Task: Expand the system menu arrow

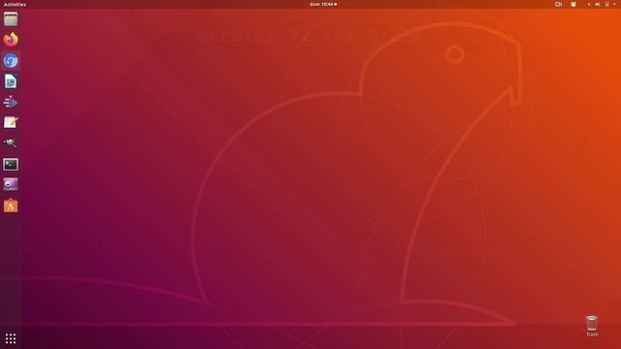Action: pyautogui.click(x=614, y=4)
